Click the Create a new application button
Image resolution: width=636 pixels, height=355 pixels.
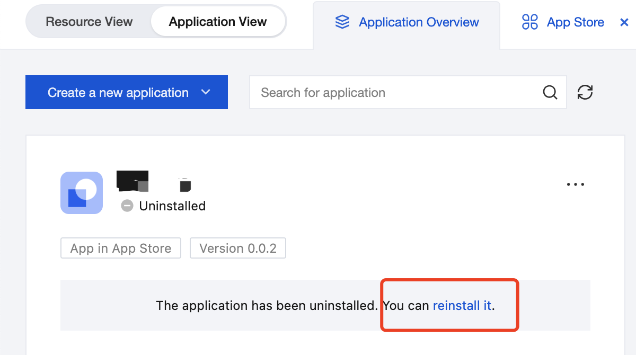(118, 92)
